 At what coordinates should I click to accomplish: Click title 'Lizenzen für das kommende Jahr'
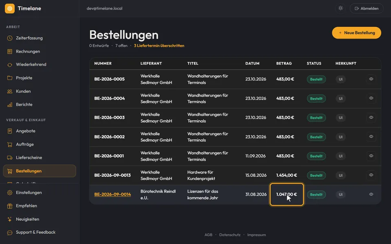click(203, 194)
